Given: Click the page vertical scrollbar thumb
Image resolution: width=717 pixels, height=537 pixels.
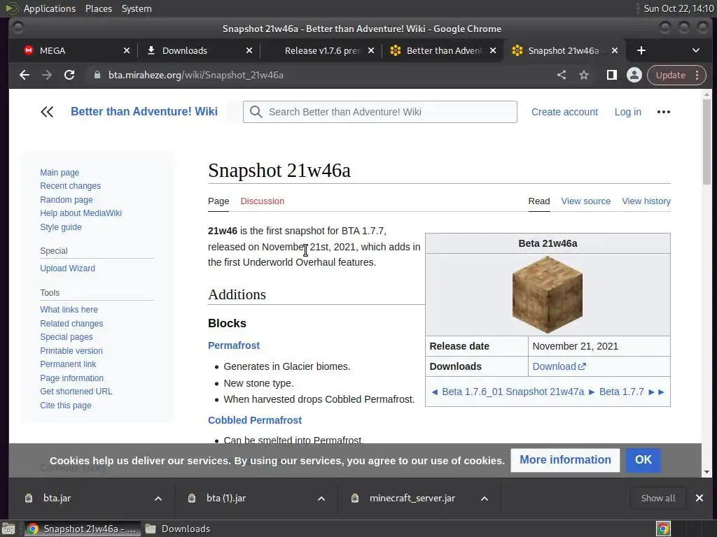Looking at the screenshot, I should (707, 141).
